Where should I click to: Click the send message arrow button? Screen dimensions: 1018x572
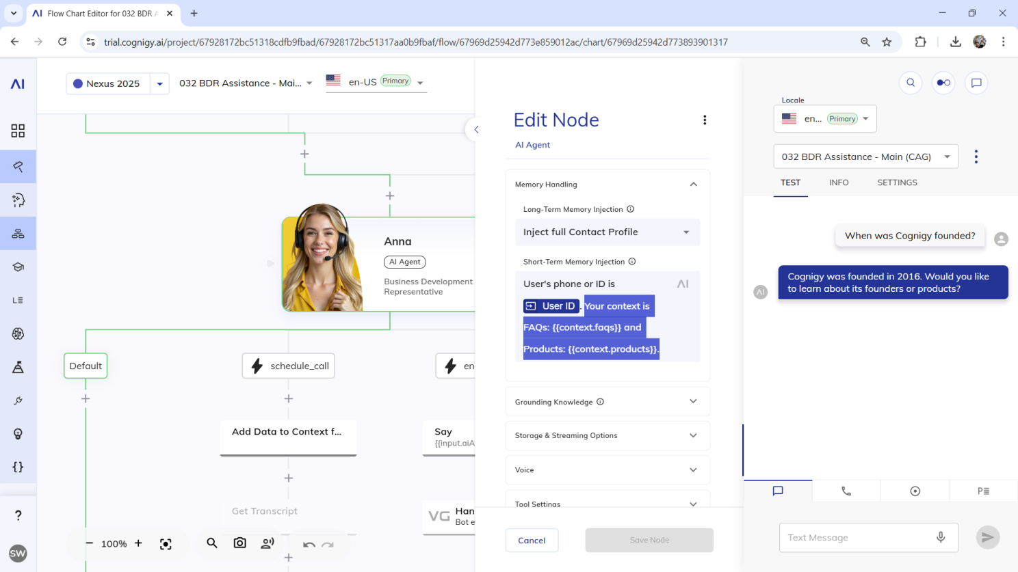(987, 538)
